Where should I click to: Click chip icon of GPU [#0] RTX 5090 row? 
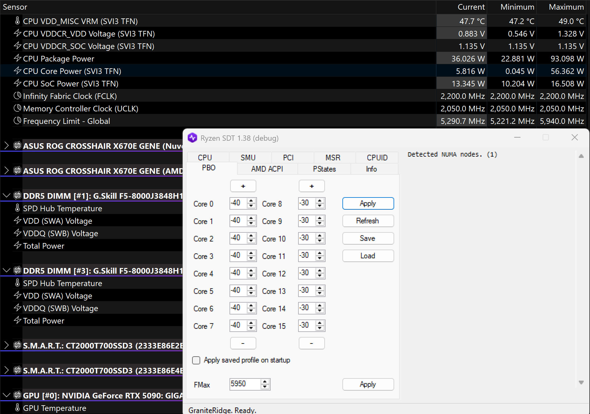pos(17,395)
